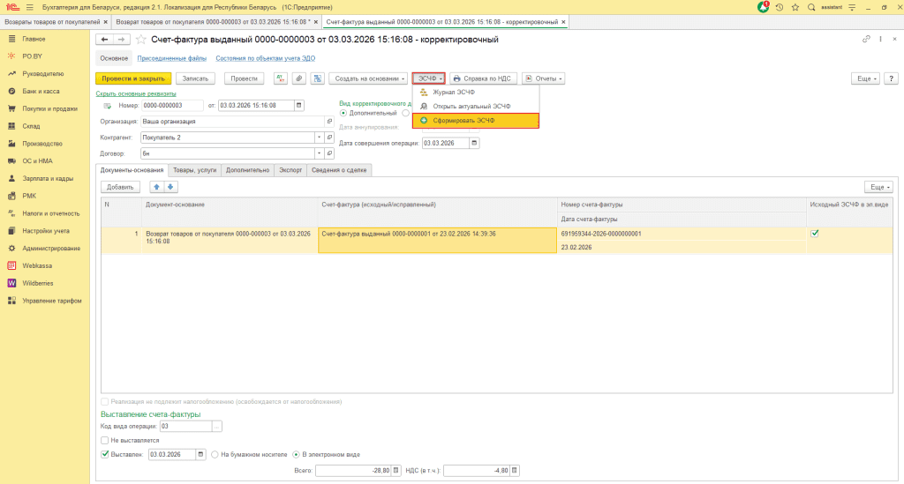The height and width of the screenshot is (484, 904).
Task: Click the 'Провести и закрыть' button
Action: point(132,78)
